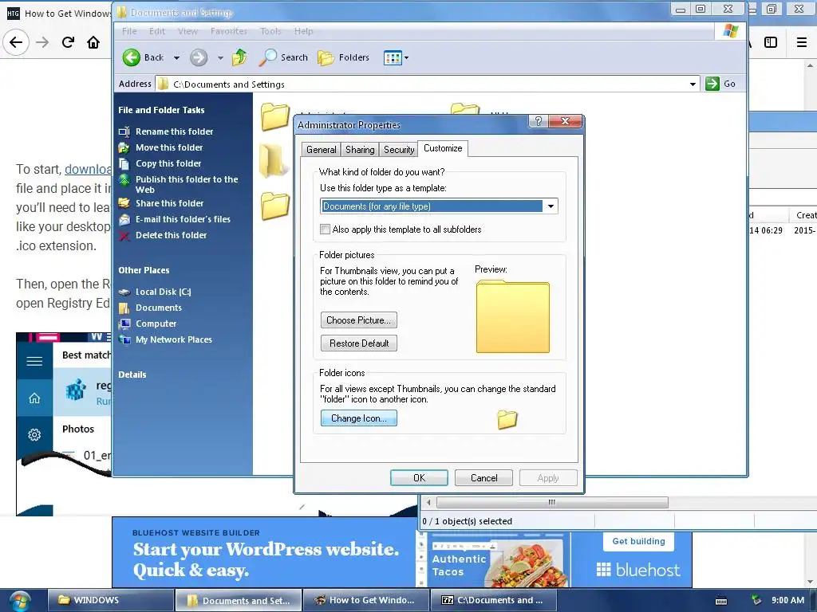The height and width of the screenshot is (612, 817).
Task: Click the green Go arrow button
Action: [x=712, y=84]
